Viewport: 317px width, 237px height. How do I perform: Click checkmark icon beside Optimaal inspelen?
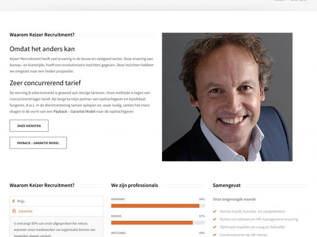215,227
